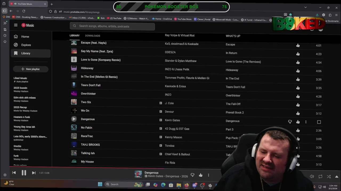Viewport: 341px width, 191px height.
Task: Go back in browser history
Action: pyautogui.click(x=11, y=11)
